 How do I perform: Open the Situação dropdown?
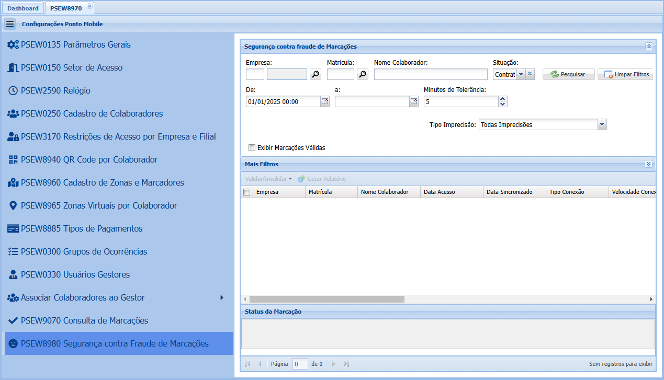click(521, 74)
